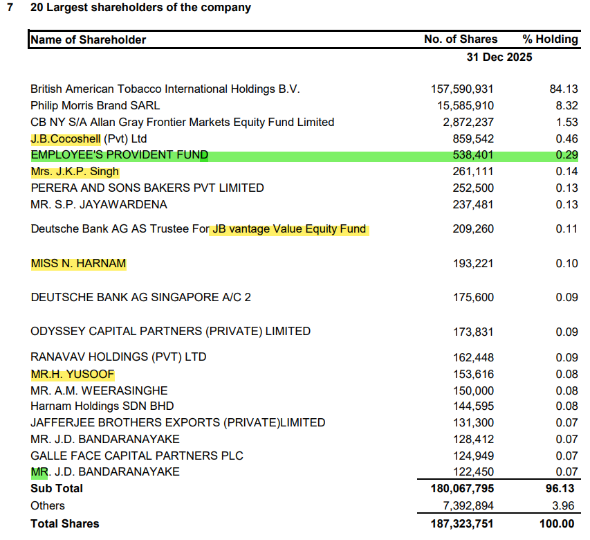Click the 0.29 holding percentage
This screenshot has height=540, width=590.
[566, 155]
